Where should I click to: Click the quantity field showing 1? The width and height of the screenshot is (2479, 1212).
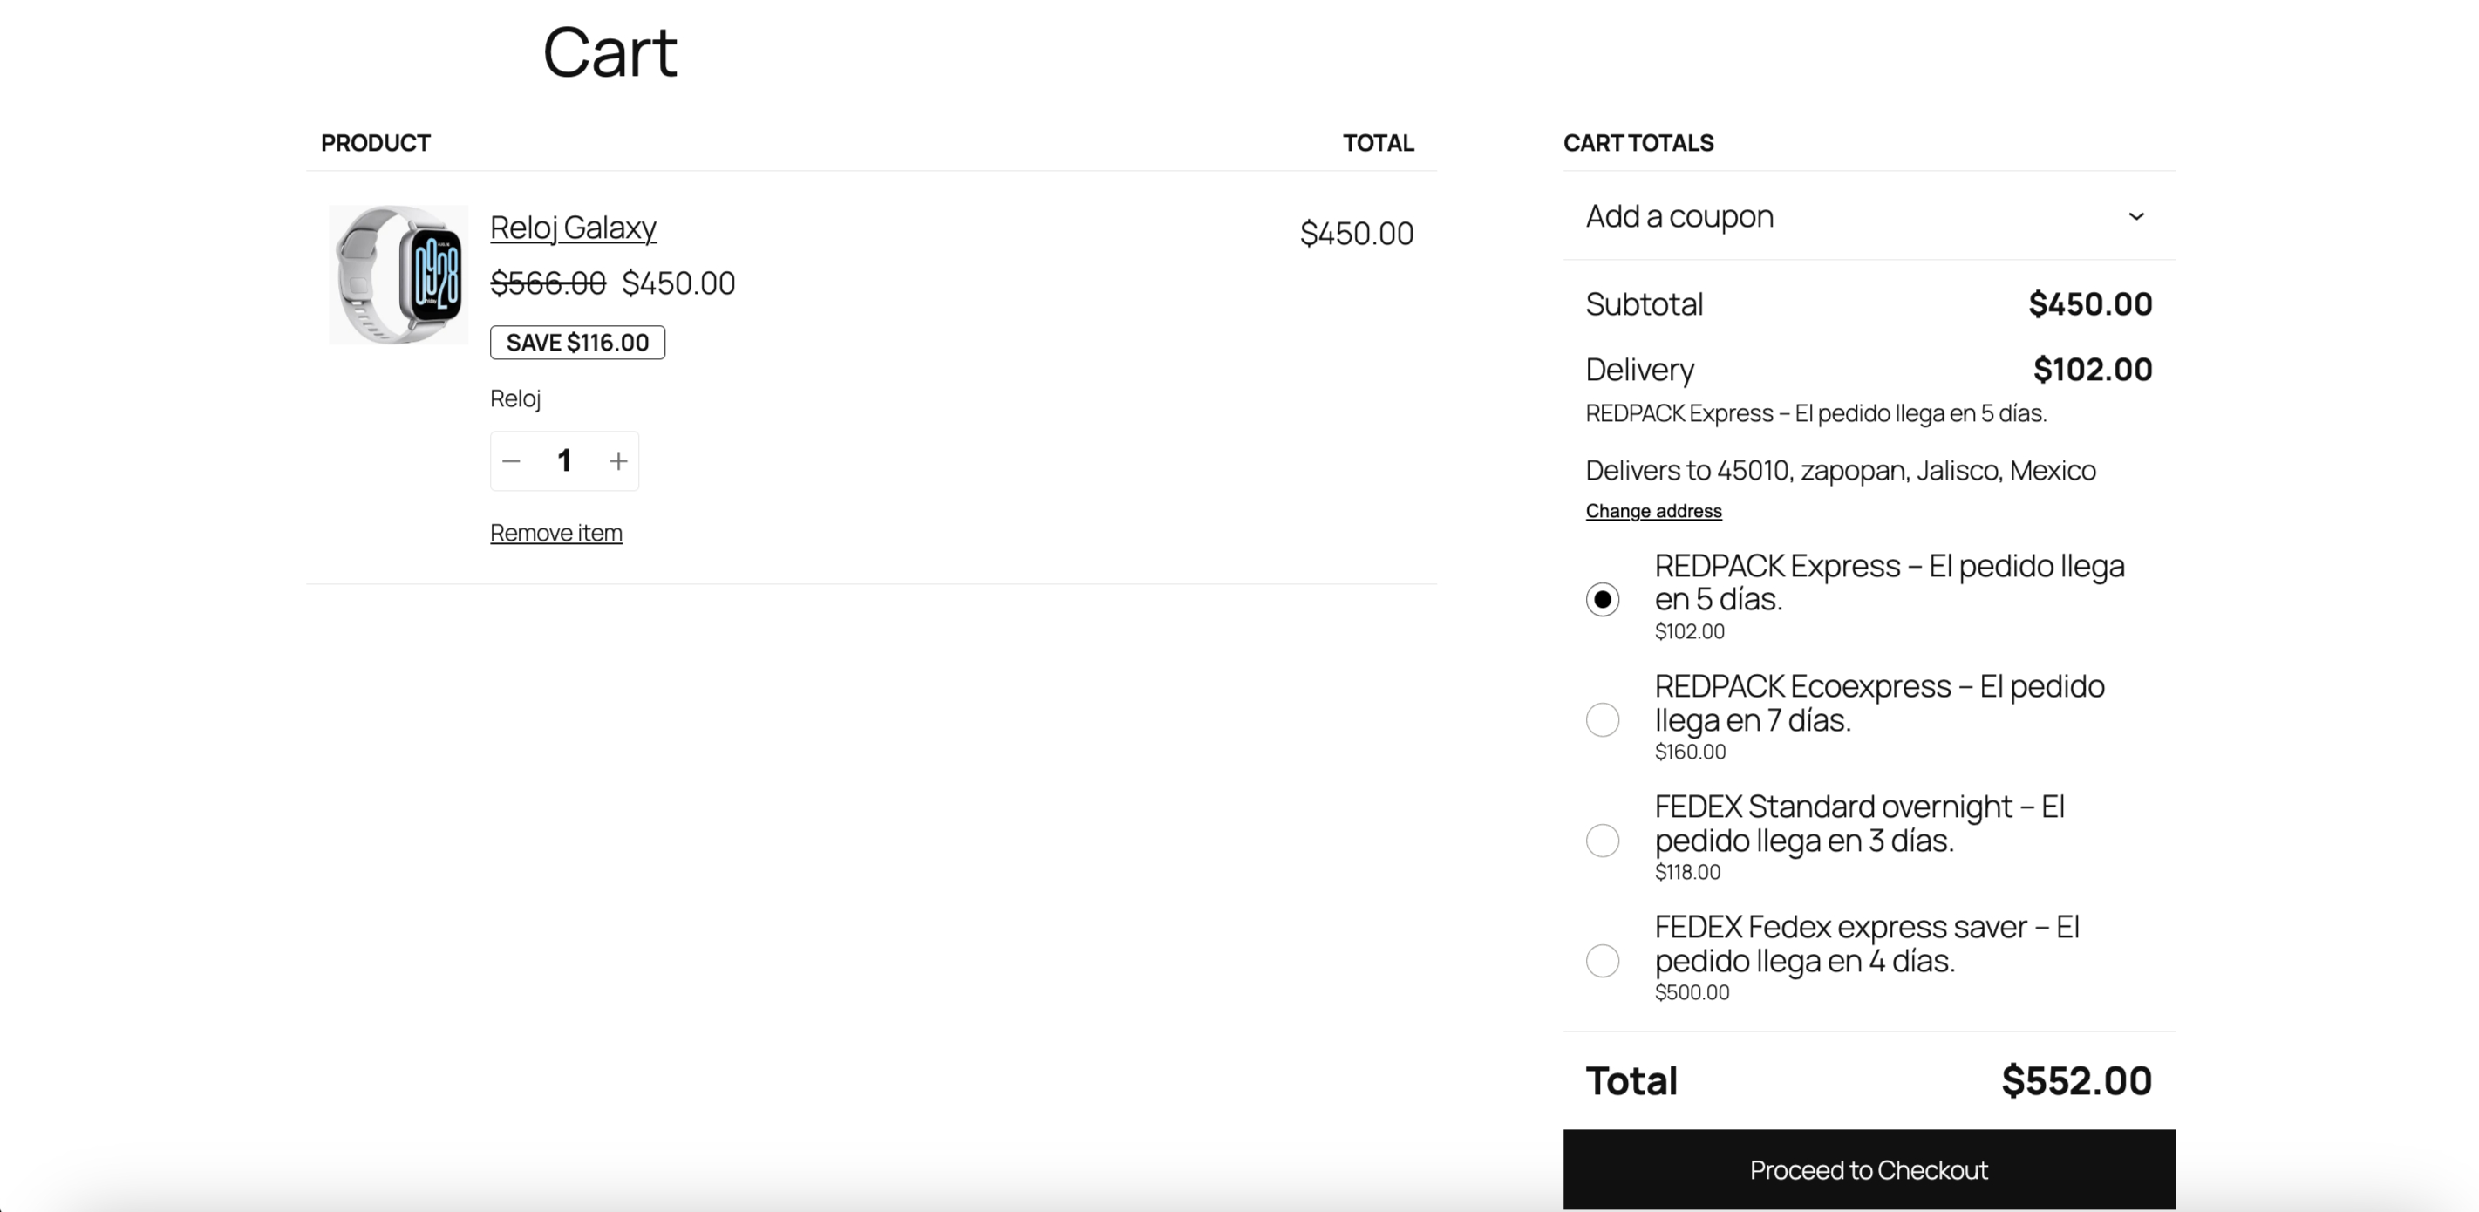pos(565,461)
